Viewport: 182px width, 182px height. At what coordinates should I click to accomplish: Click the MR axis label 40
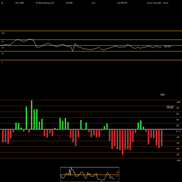click(x=177, y=120)
